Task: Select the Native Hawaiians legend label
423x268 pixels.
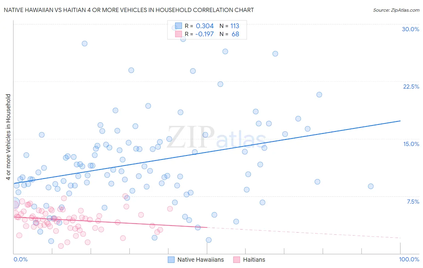Action: tap(201, 260)
